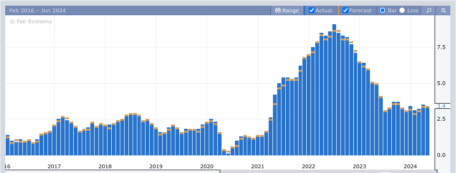Click the zoom in magnifier icon
Screen dimensions: 456x173
click(x=429, y=10)
